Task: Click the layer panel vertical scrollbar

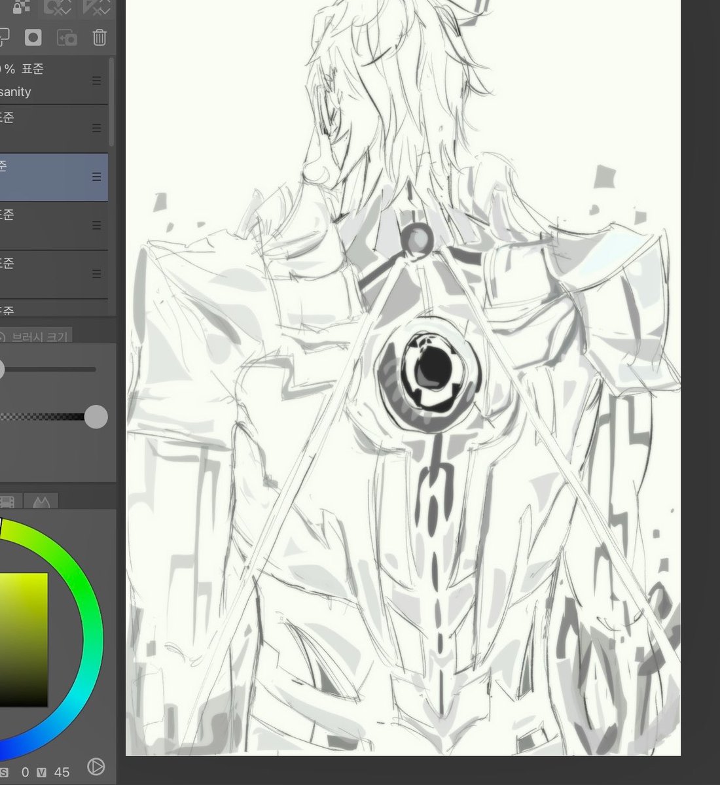Action: pyautogui.click(x=112, y=101)
